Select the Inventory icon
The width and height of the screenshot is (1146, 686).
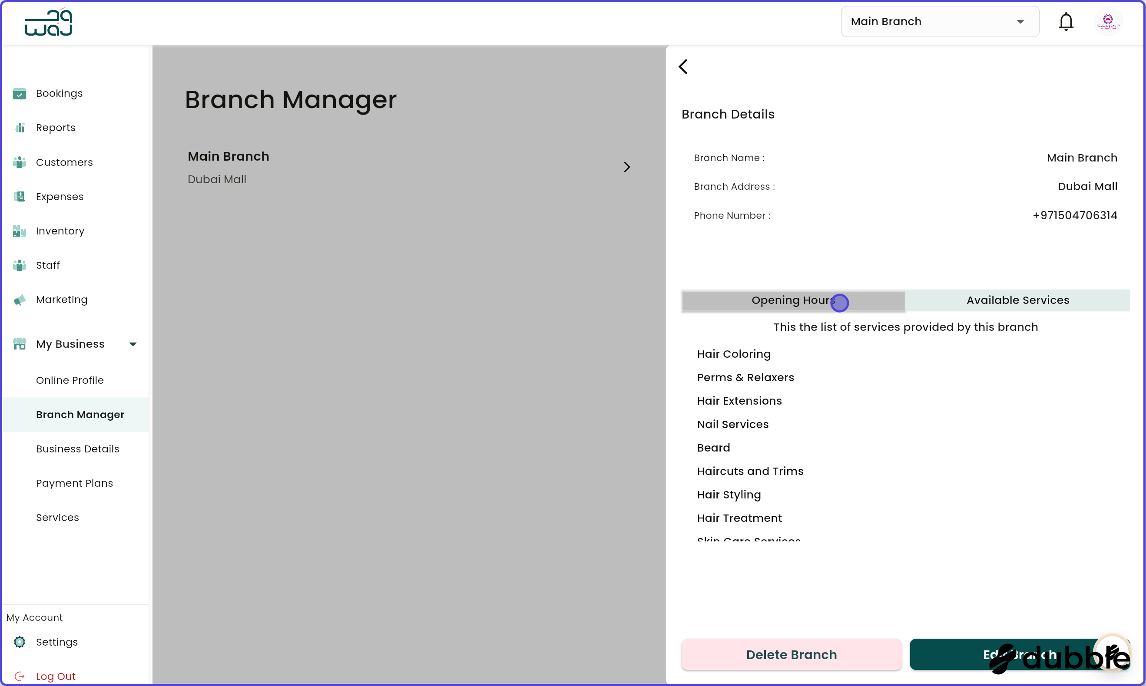(20, 231)
